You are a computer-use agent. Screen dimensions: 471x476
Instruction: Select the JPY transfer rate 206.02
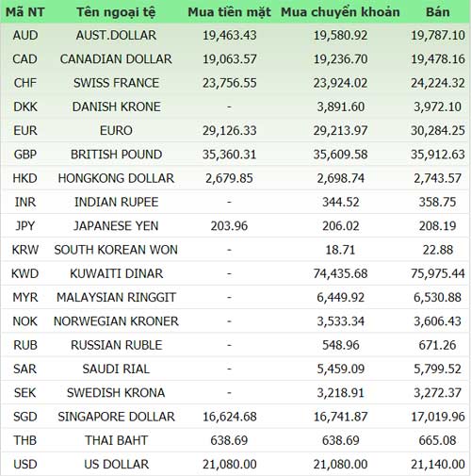(340, 226)
